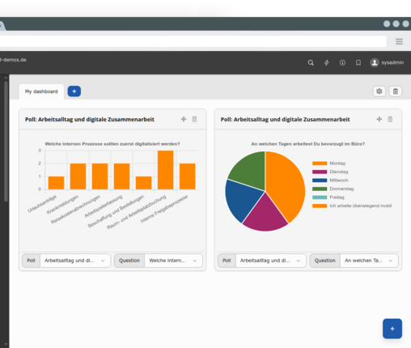411x348 pixels.
Task: Click the lightning bolt shortcuts icon
Action: (x=327, y=62)
